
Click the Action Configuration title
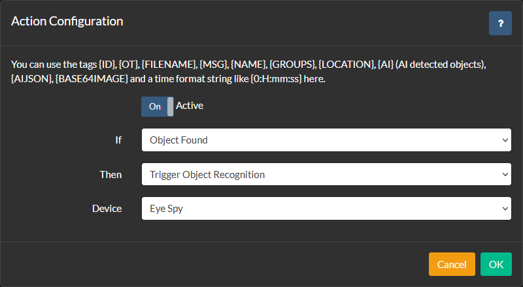coord(67,22)
